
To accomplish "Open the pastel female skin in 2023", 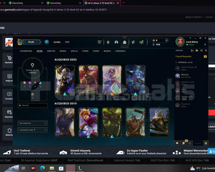I will click(x=112, y=80).
